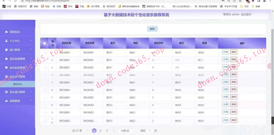Click the 个人中心 person icon

tap(7, 41)
